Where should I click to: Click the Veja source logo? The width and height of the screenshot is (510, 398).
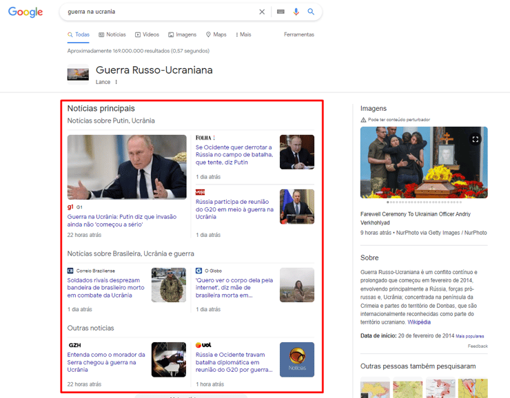[200, 192]
